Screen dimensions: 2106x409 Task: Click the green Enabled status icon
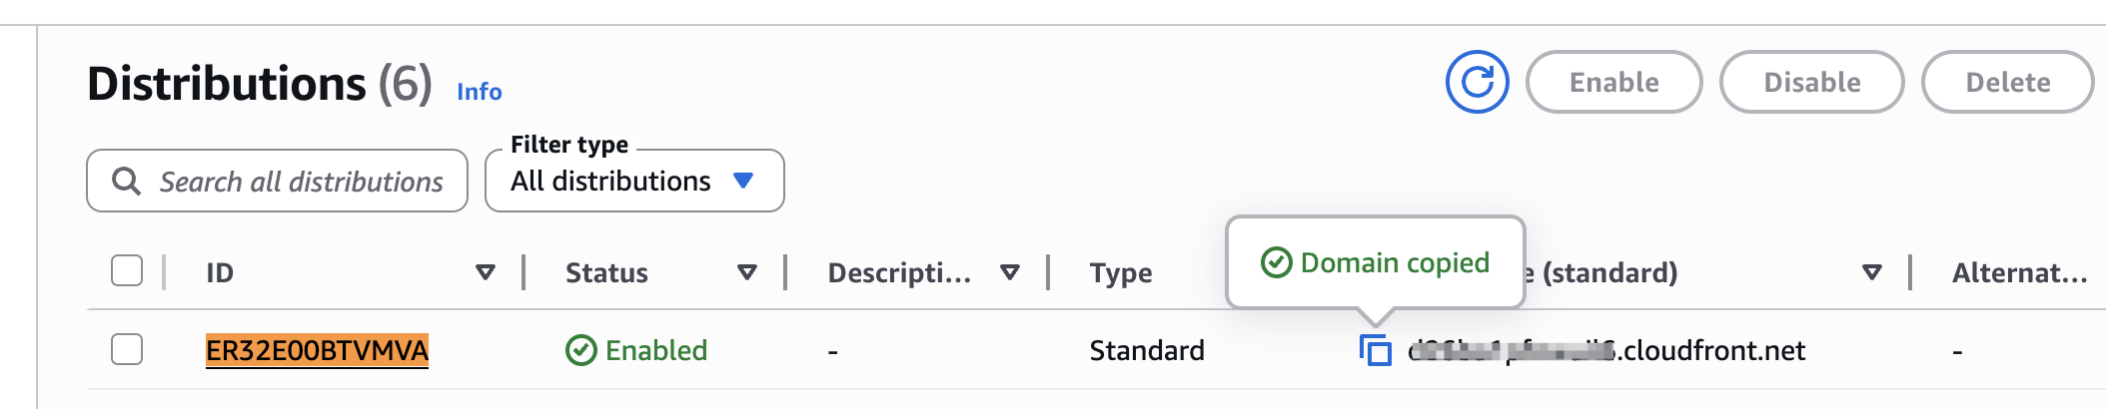click(580, 350)
